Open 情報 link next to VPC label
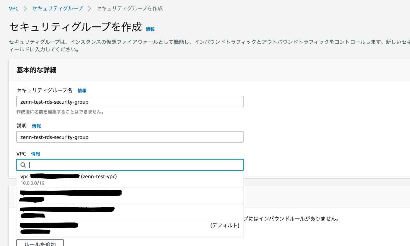Viewport: 410px width, 246px height. click(x=36, y=154)
